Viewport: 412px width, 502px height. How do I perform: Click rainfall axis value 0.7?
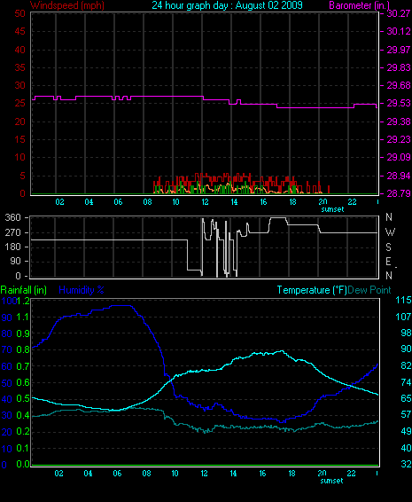pos(23,366)
